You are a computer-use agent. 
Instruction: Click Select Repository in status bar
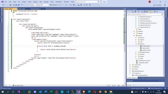coord(155,88)
